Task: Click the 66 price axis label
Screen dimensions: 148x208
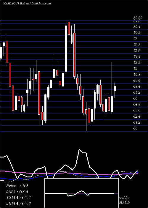Action: coord(136,98)
